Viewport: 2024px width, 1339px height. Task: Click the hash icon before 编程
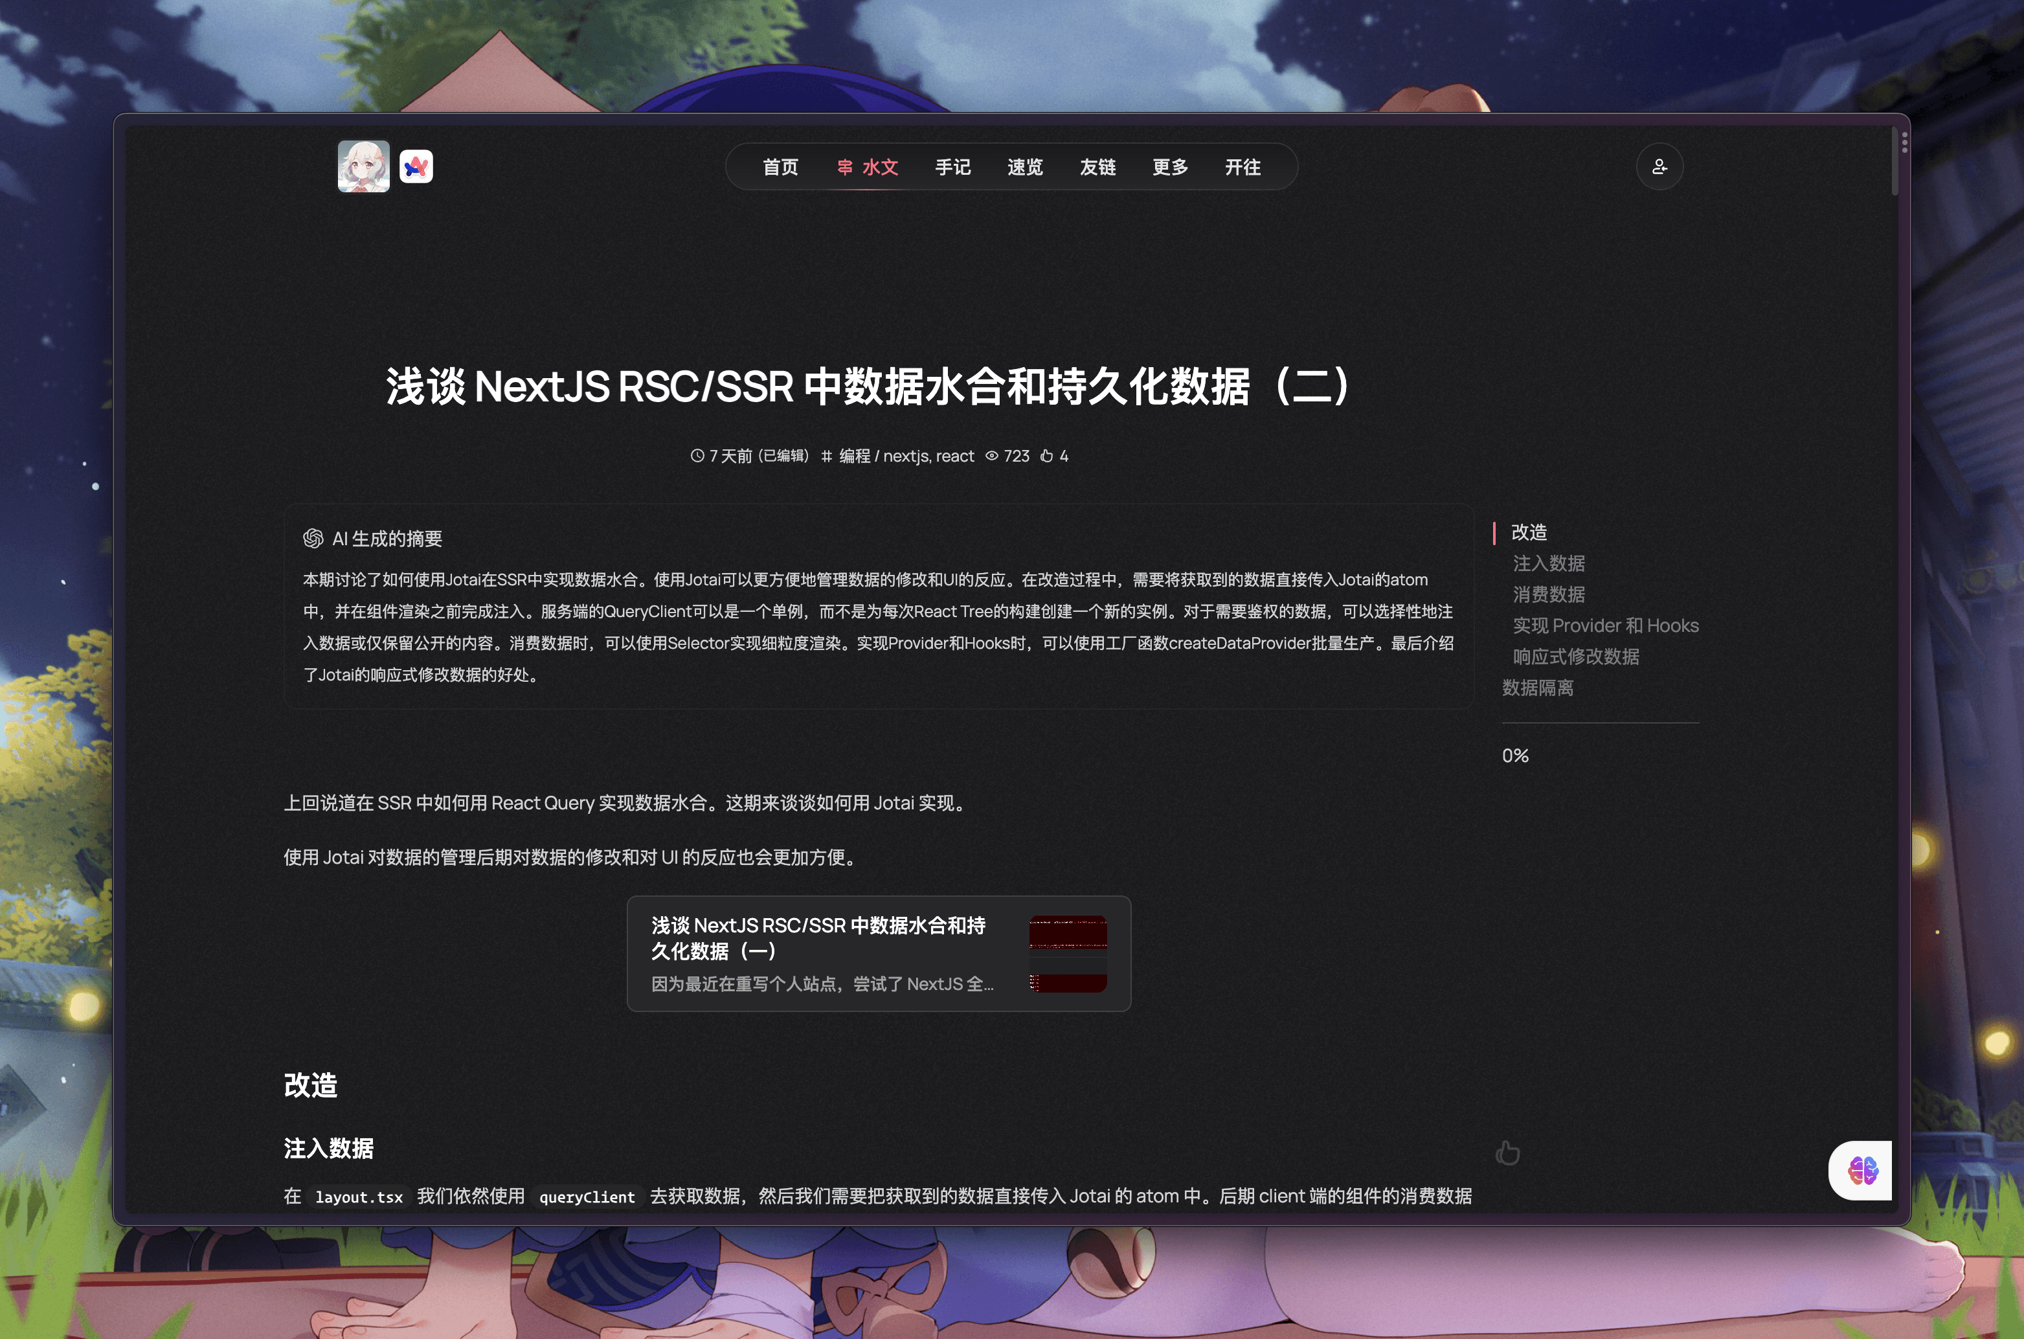point(827,456)
